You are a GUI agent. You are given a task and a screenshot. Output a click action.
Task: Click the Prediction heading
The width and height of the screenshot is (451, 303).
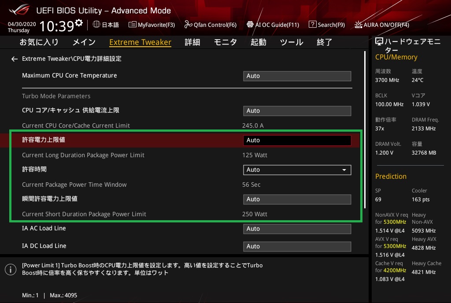pos(391,177)
